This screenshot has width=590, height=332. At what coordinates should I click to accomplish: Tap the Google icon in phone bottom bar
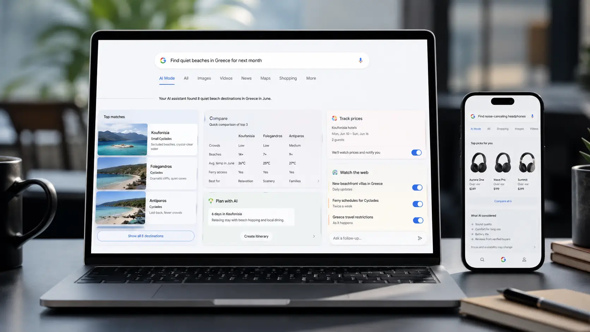point(503,260)
